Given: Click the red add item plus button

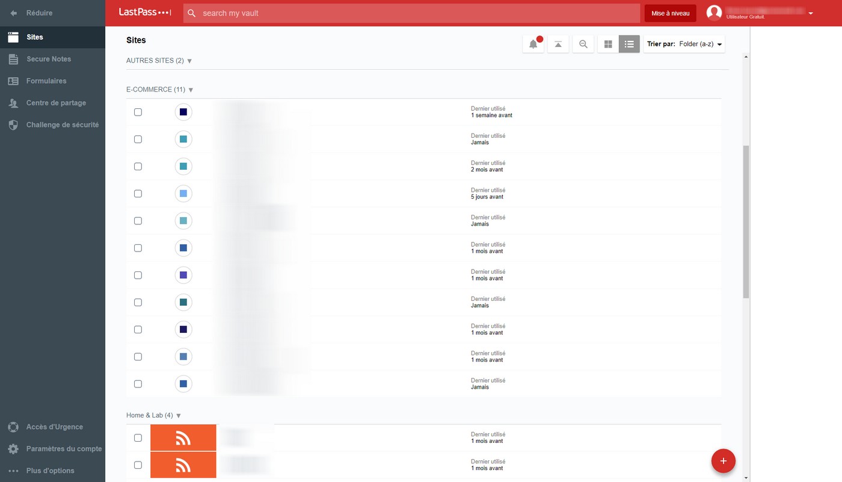Looking at the screenshot, I should [724, 461].
